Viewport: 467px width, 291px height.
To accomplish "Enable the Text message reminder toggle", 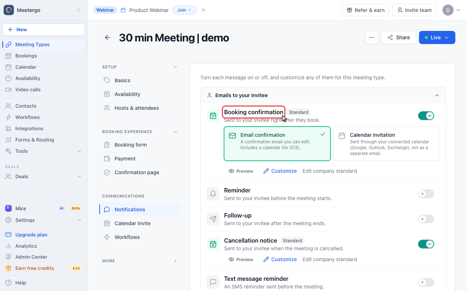I will click(426, 282).
